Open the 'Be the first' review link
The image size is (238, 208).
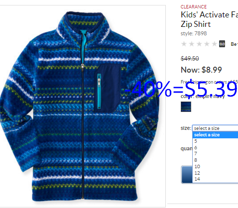[x=234, y=44]
